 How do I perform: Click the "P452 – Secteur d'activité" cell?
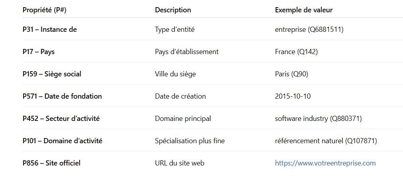(x=61, y=119)
